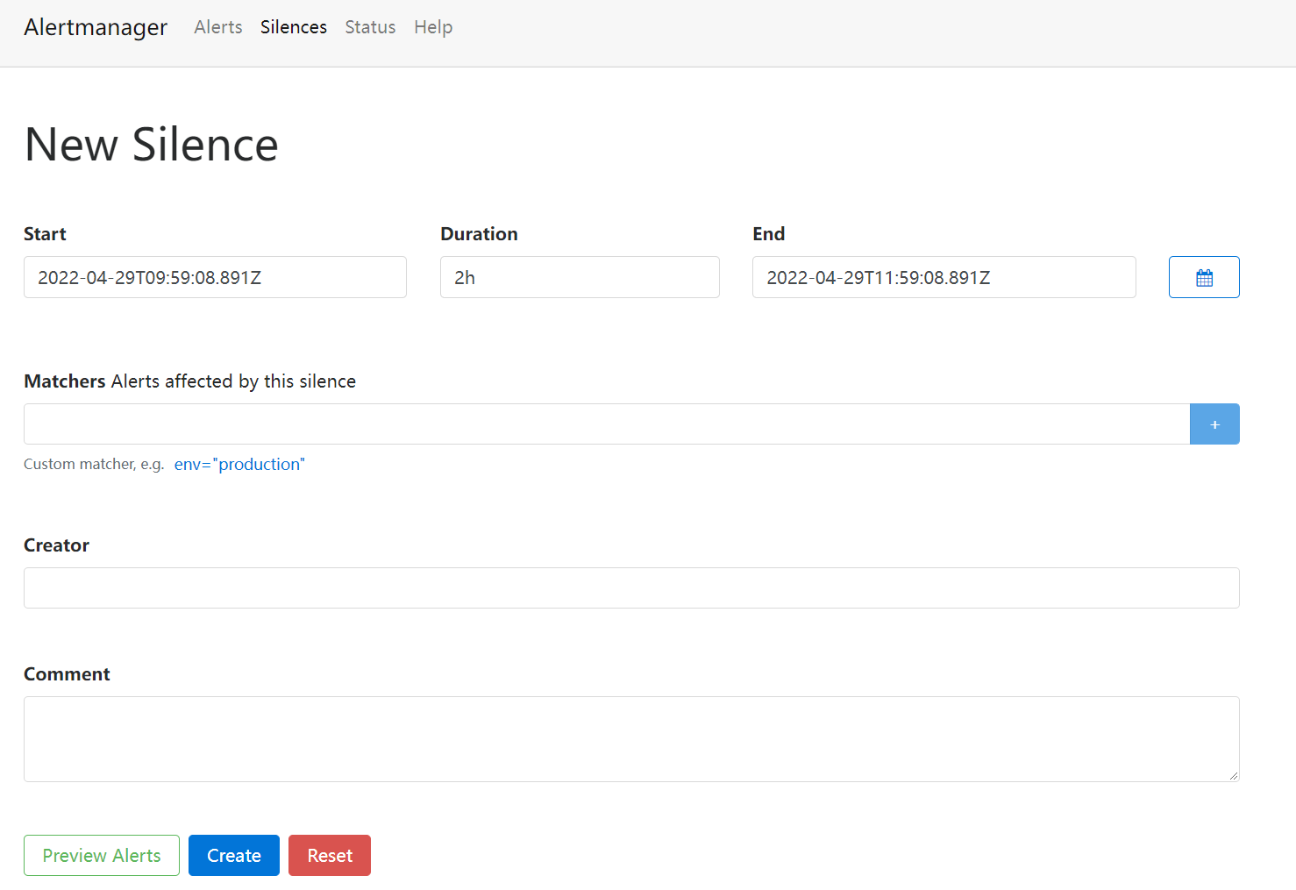Select the Start time field
Viewport: 1296px width, 890px height.
tap(214, 276)
